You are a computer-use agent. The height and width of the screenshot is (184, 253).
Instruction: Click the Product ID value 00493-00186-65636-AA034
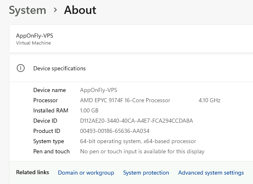[115, 131]
